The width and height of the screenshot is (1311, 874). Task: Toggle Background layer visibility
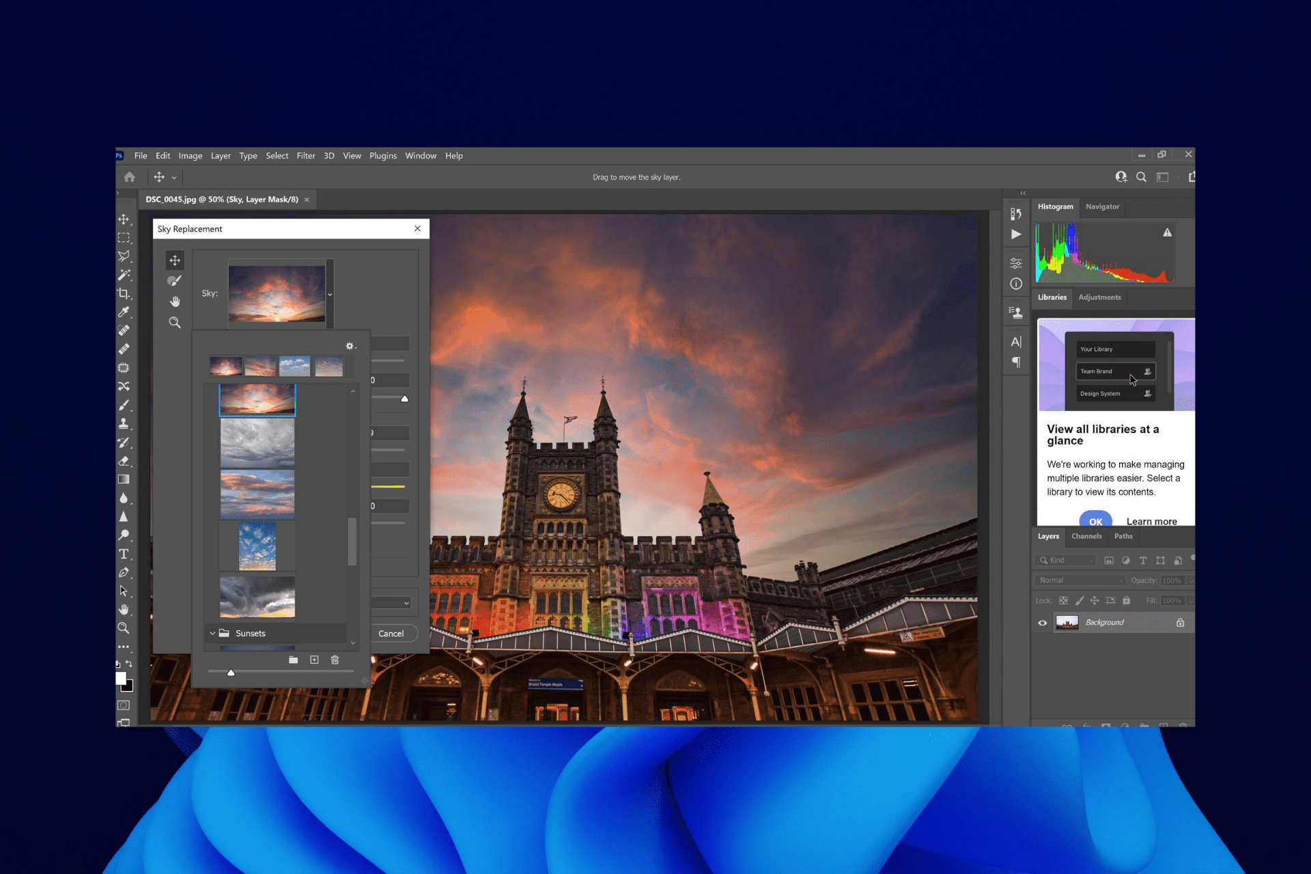click(1045, 622)
